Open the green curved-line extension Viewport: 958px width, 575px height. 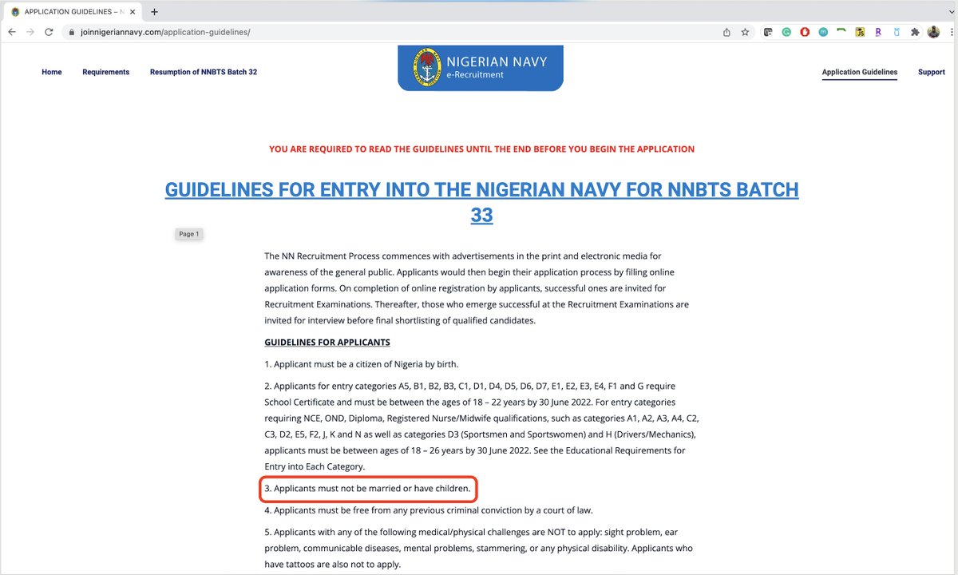coord(841,32)
